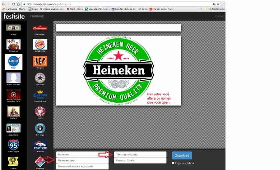This screenshot has height=170, width=280.
Task: Choose the Broncos logo template
Action: point(40,145)
